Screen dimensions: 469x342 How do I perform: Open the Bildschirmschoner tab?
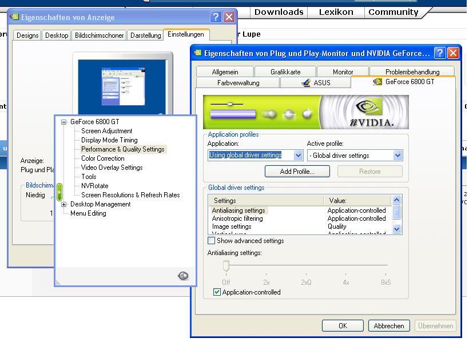(x=100, y=35)
